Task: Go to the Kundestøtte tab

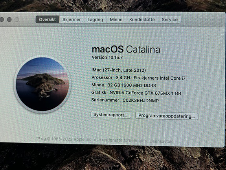Action: pyautogui.click(x=142, y=20)
